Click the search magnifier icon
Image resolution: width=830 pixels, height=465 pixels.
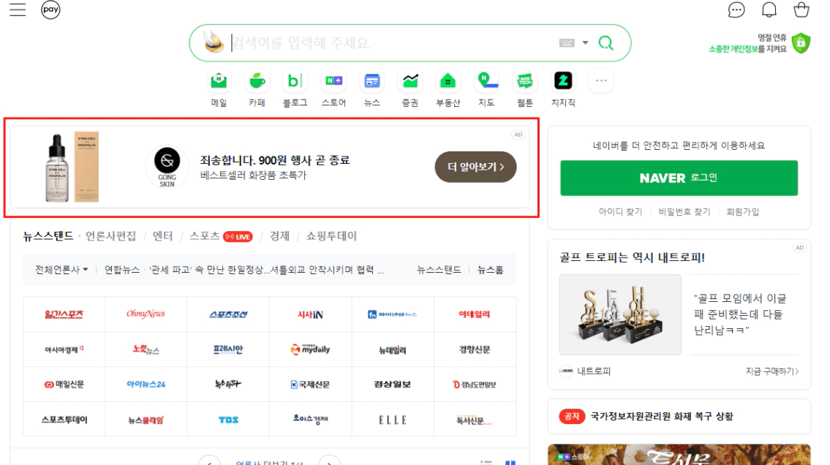click(605, 43)
